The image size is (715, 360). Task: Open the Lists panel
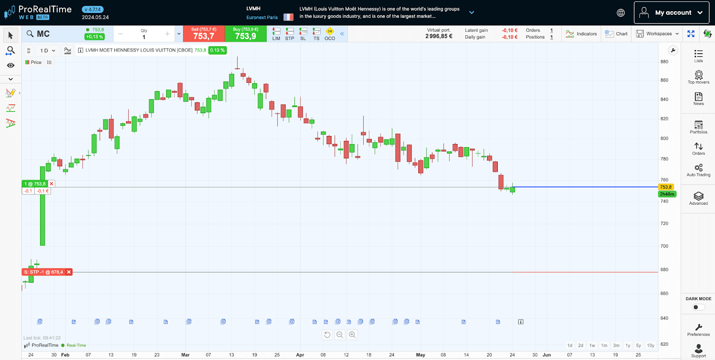click(698, 56)
